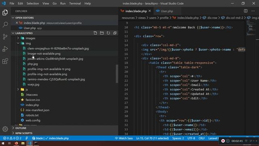Screen dimensions: 259x146
Task: Open the Edit menu
Action: (20, 3)
